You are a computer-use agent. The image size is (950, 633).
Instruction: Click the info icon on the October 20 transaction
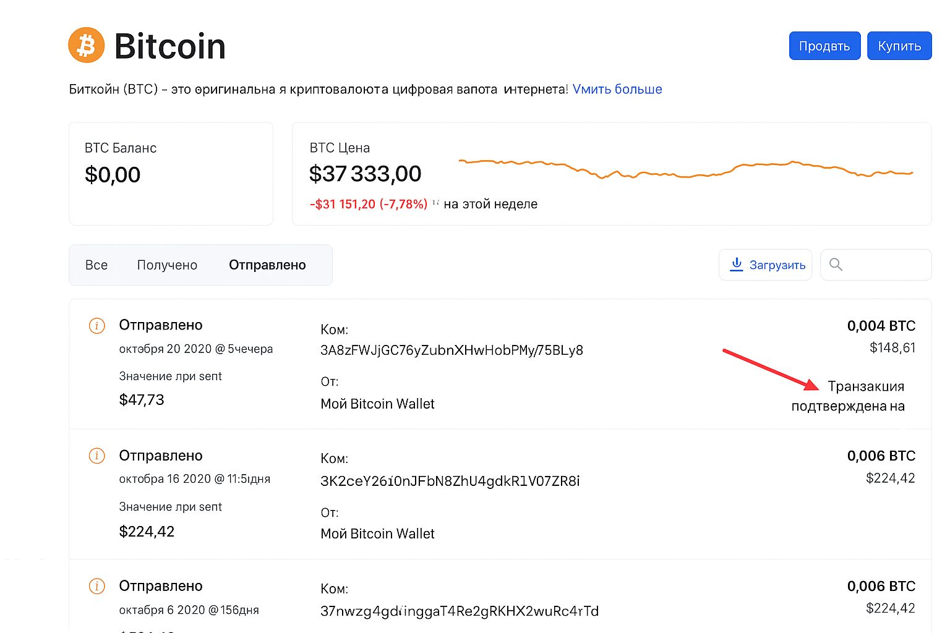point(96,325)
